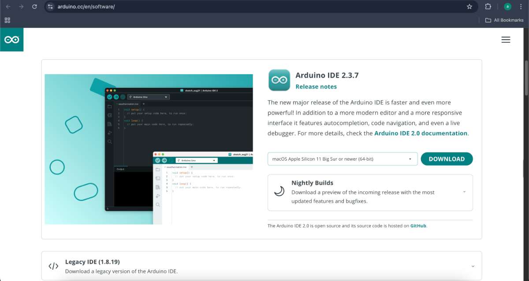Viewport: 529px width, 281px height.
Task: View site information icon in address bar
Action: 50,7
